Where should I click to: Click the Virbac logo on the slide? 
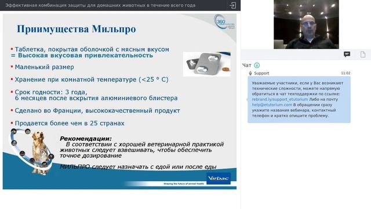pyautogui.click(x=219, y=178)
